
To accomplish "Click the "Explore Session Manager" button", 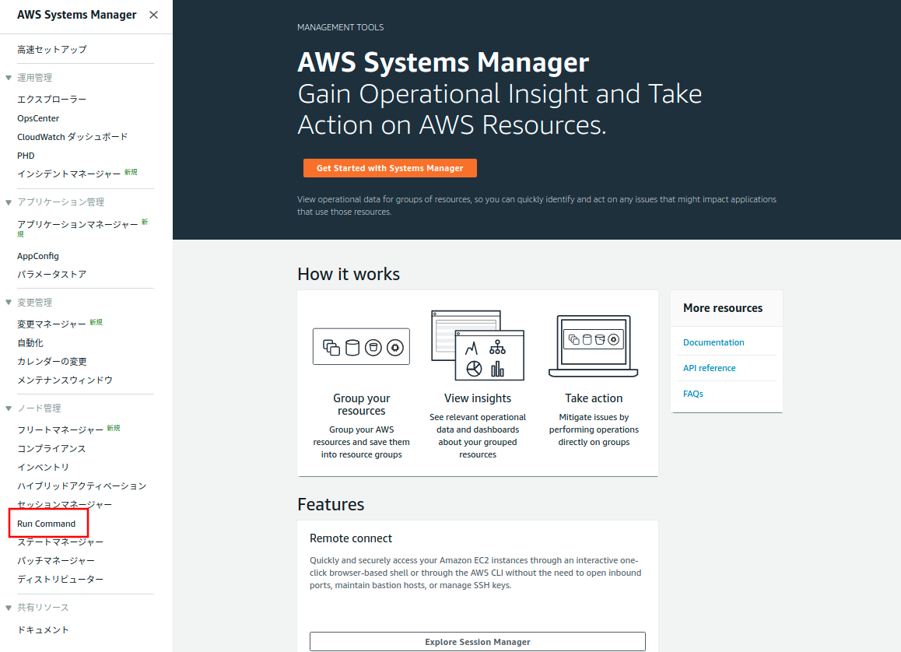I will click(x=477, y=641).
